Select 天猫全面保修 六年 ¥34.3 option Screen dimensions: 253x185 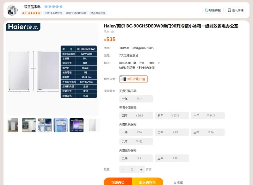208,115
